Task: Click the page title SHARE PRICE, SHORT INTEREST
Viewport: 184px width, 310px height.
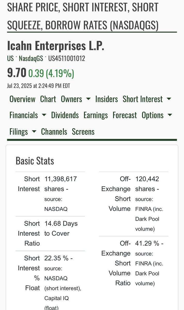Action: (x=83, y=16)
